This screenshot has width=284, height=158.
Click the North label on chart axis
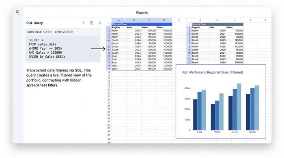(235, 132)
